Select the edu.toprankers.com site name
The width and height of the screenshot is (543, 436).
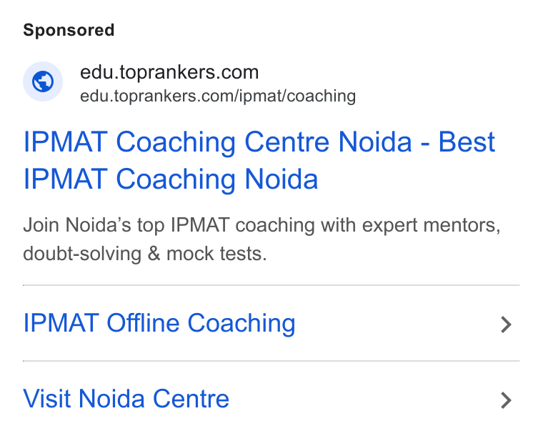pos(169,72)
